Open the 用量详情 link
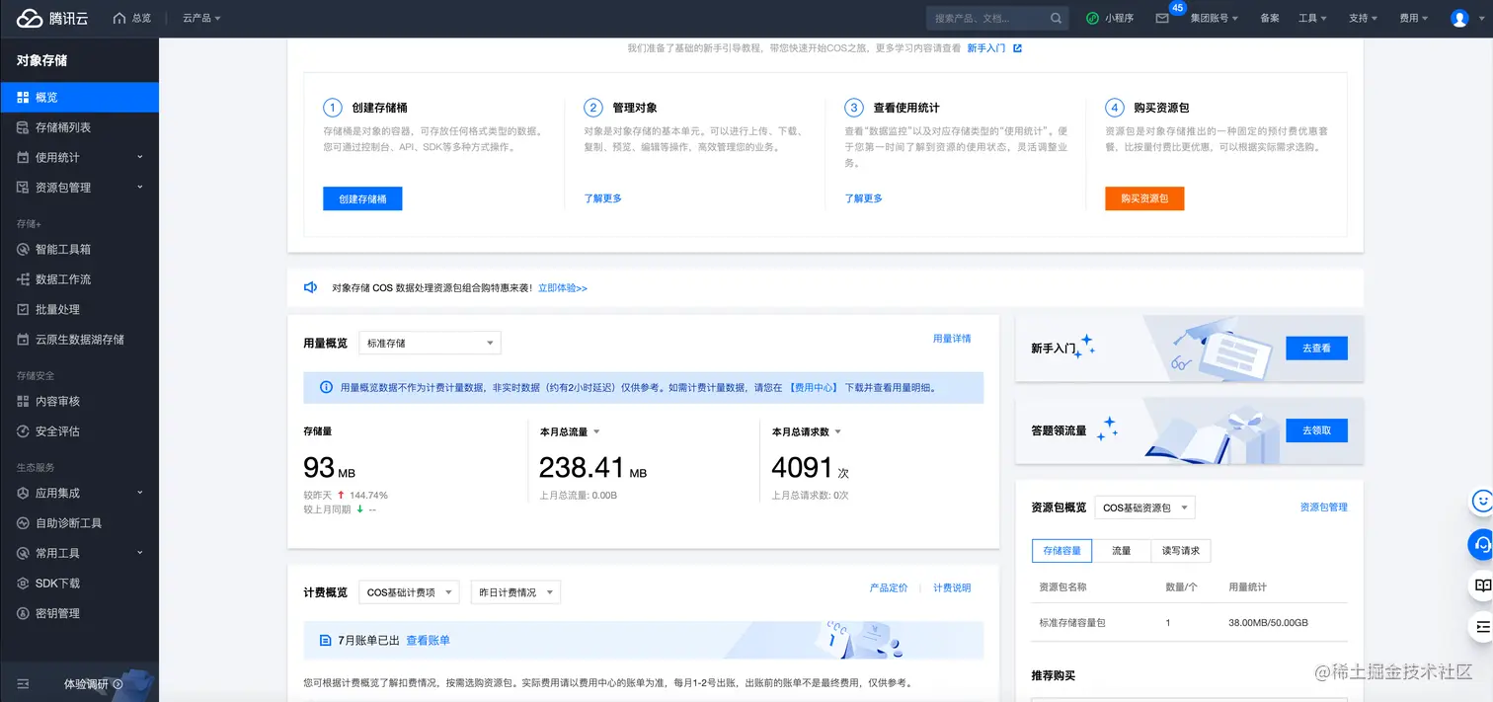The width and height of the screenshot is (1493, 702). pos(952,339)
